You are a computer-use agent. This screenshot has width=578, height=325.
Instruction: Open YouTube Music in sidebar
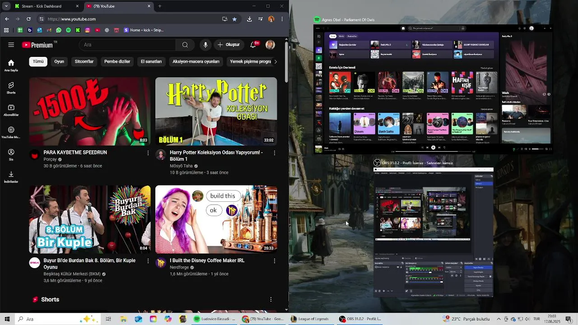click(x=11, y=133)
